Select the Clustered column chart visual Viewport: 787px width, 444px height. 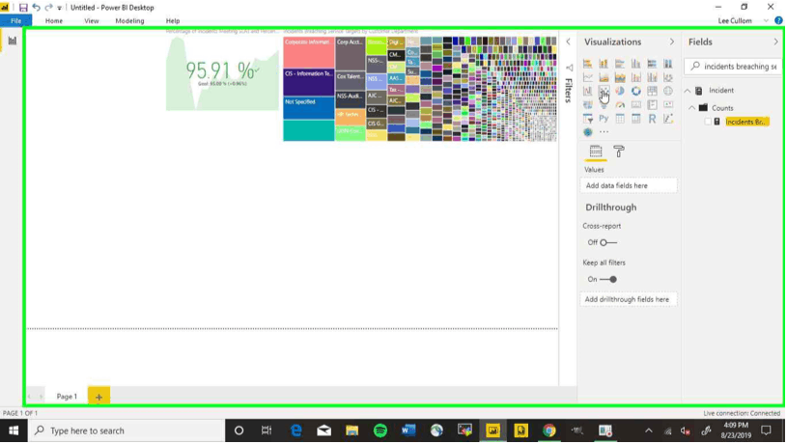636,64
